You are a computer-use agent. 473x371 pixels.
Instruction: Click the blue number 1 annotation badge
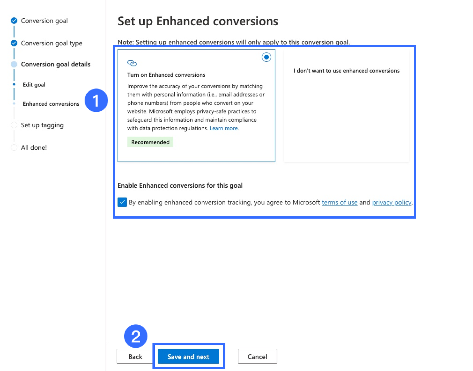(x=96, y=100)
